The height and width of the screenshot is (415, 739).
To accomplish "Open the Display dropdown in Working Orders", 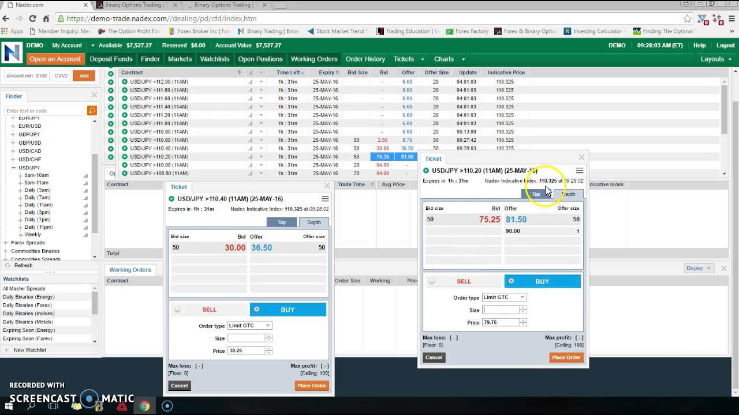I will 697,268.
